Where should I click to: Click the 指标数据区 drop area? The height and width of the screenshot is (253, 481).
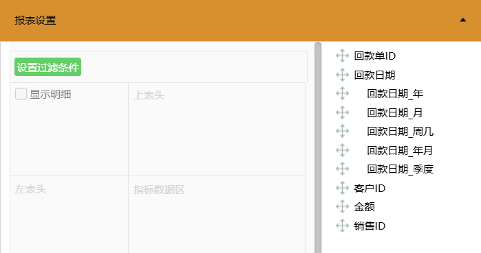[217, 215]
